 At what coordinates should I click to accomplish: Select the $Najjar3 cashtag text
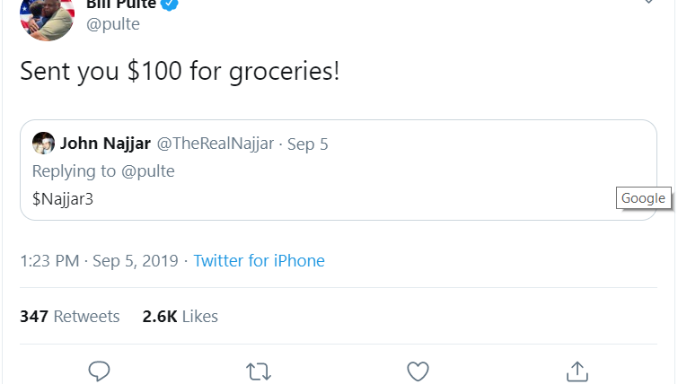point(63,198)
